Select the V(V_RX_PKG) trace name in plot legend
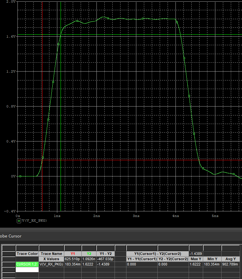This screenshot has height=279, width=242. pyautogui.click(x=34, y=220)
